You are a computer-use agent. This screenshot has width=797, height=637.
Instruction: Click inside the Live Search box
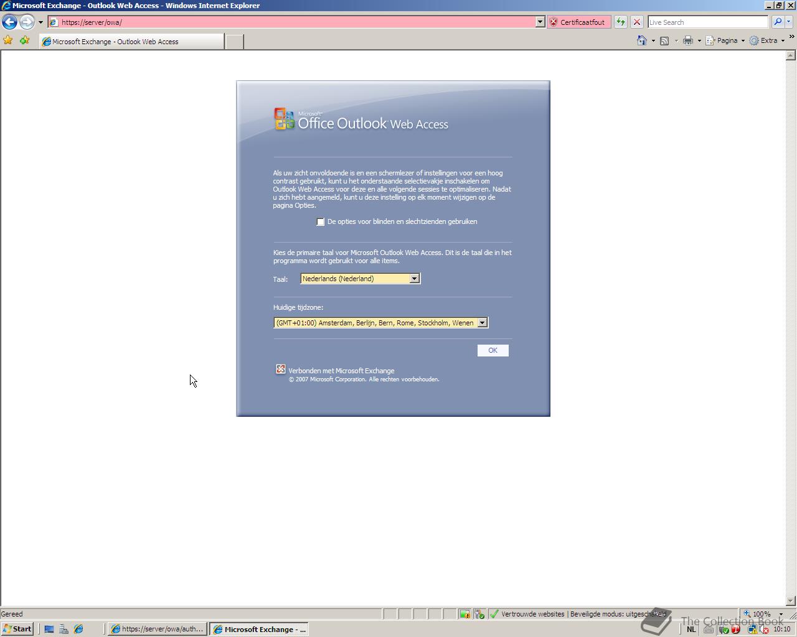pos(708,22)
